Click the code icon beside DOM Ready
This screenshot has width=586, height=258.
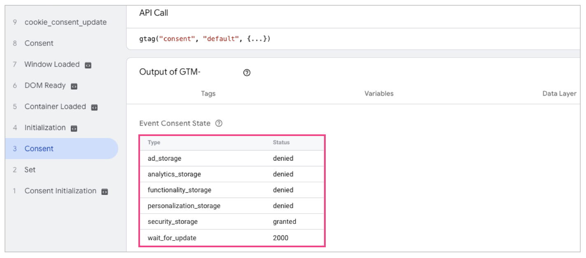coord(74,86)
